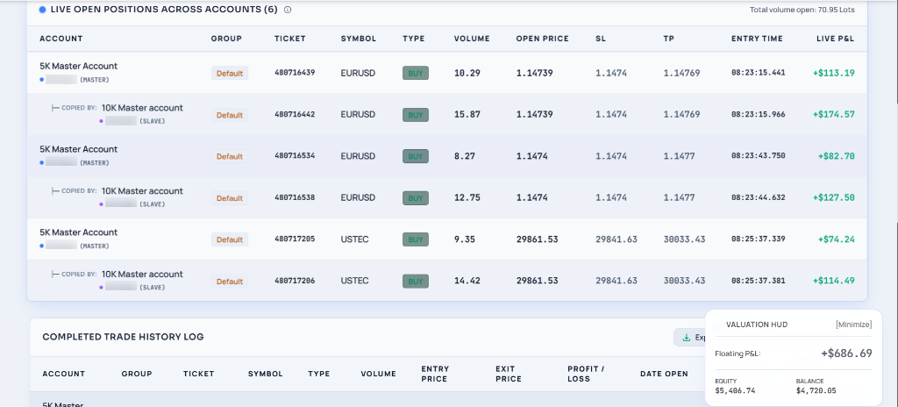This screenshot has width=898, height=407.
Task: Click the SL column header
Action: 601,39
